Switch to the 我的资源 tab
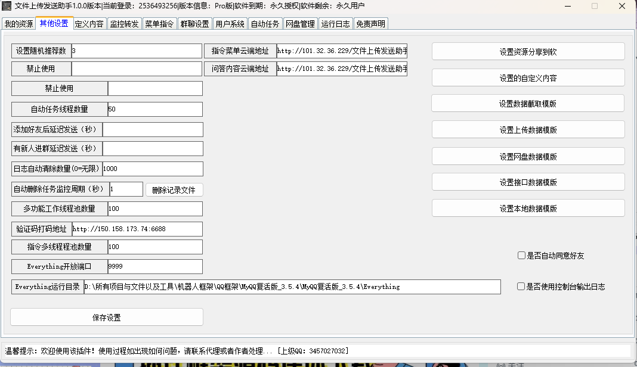The height and width of the screenshot is (367, 637). [18, 24]
